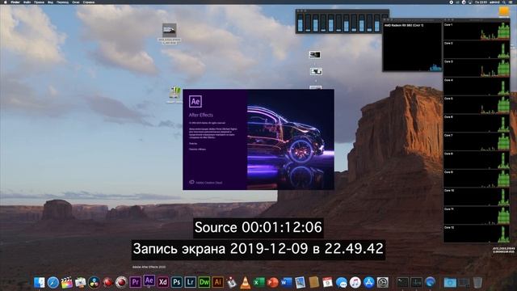Click the Core 1 CPU history graph
517x291 pixels.
[x=477, y=32]
